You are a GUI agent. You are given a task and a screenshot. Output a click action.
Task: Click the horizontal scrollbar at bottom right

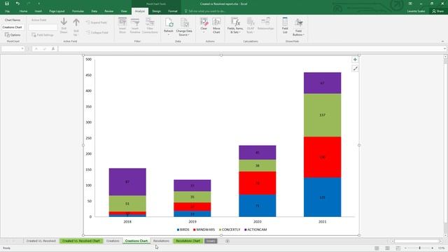(x=417, y=241)
